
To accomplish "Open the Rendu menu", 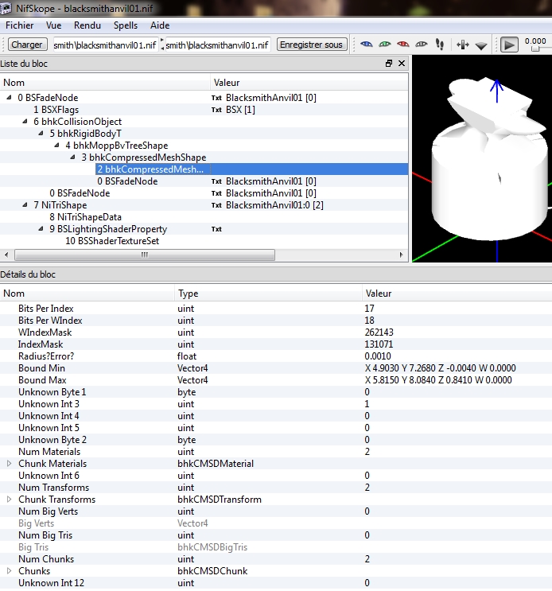I will click(x=87, y=25).
